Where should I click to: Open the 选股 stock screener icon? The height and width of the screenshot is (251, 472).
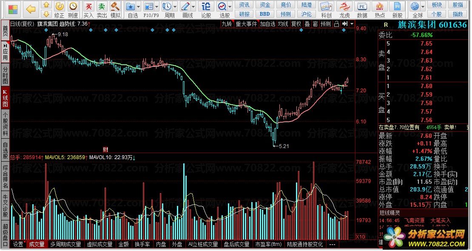[222, 6]
